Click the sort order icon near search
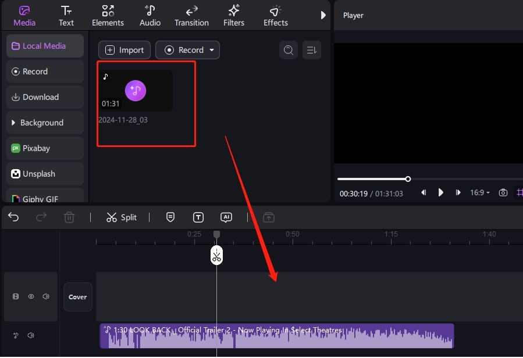Screen dimensions: 523x358 pos(312,50)
